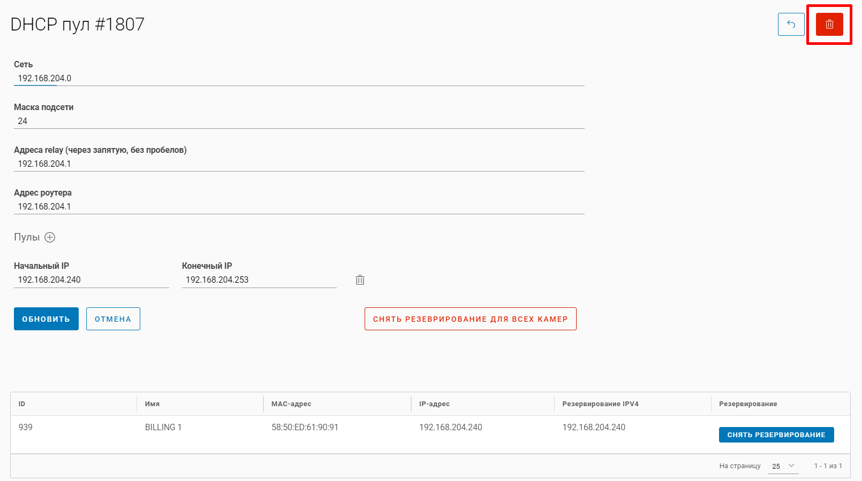Screen dimensions: 862x481
Task: Open the rows per page dropdown
Action: pyautogui.click(x=783, y=466)
